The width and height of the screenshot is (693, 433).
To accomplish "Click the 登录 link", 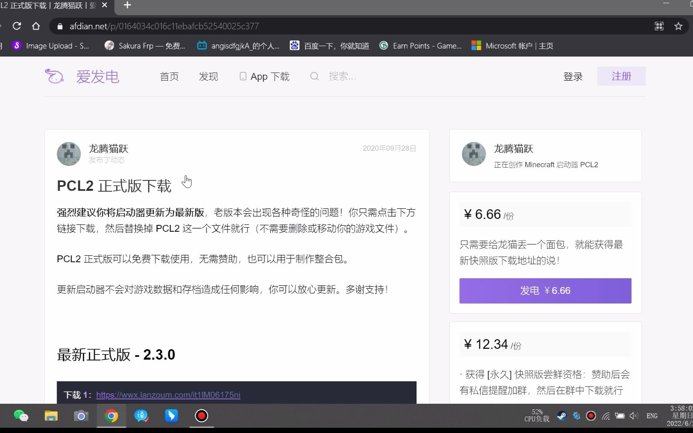I will (x=573, y=76).
